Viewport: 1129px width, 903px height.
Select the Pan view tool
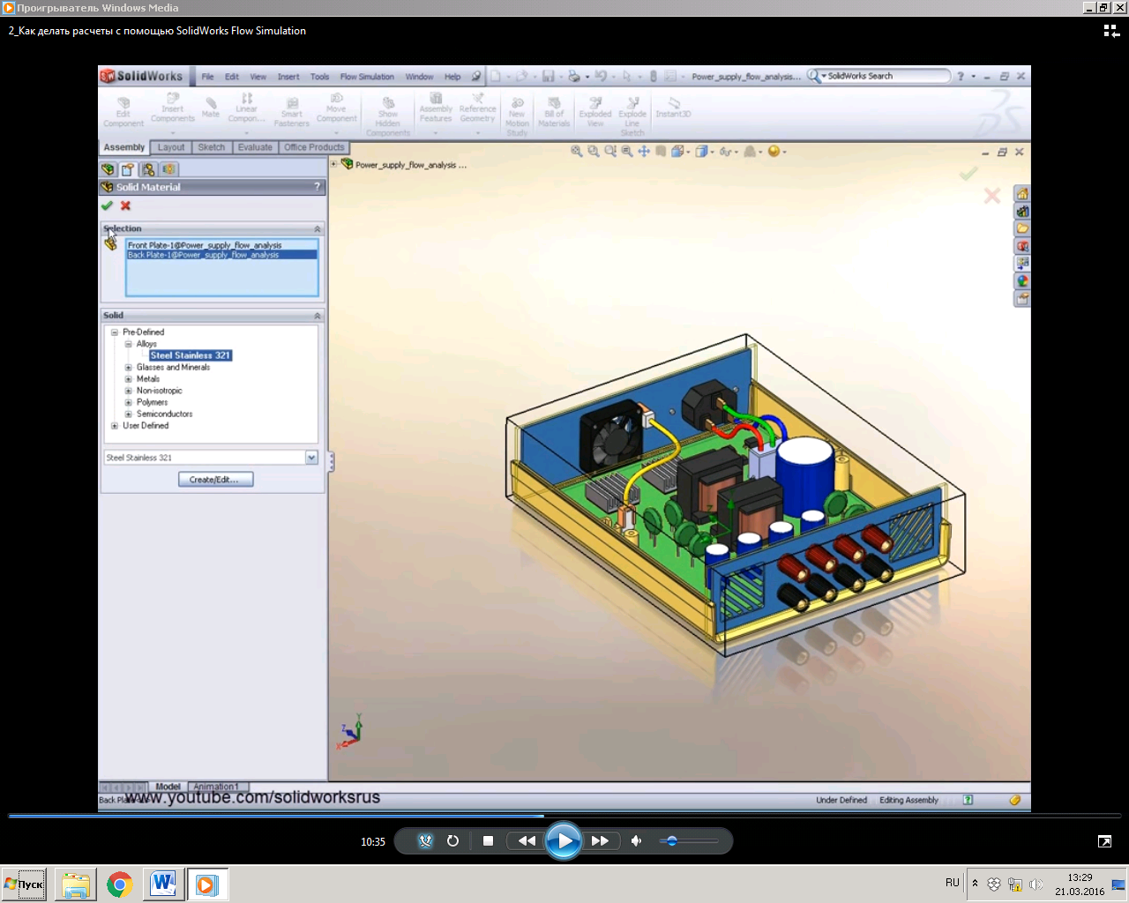[x=644, y=152]
